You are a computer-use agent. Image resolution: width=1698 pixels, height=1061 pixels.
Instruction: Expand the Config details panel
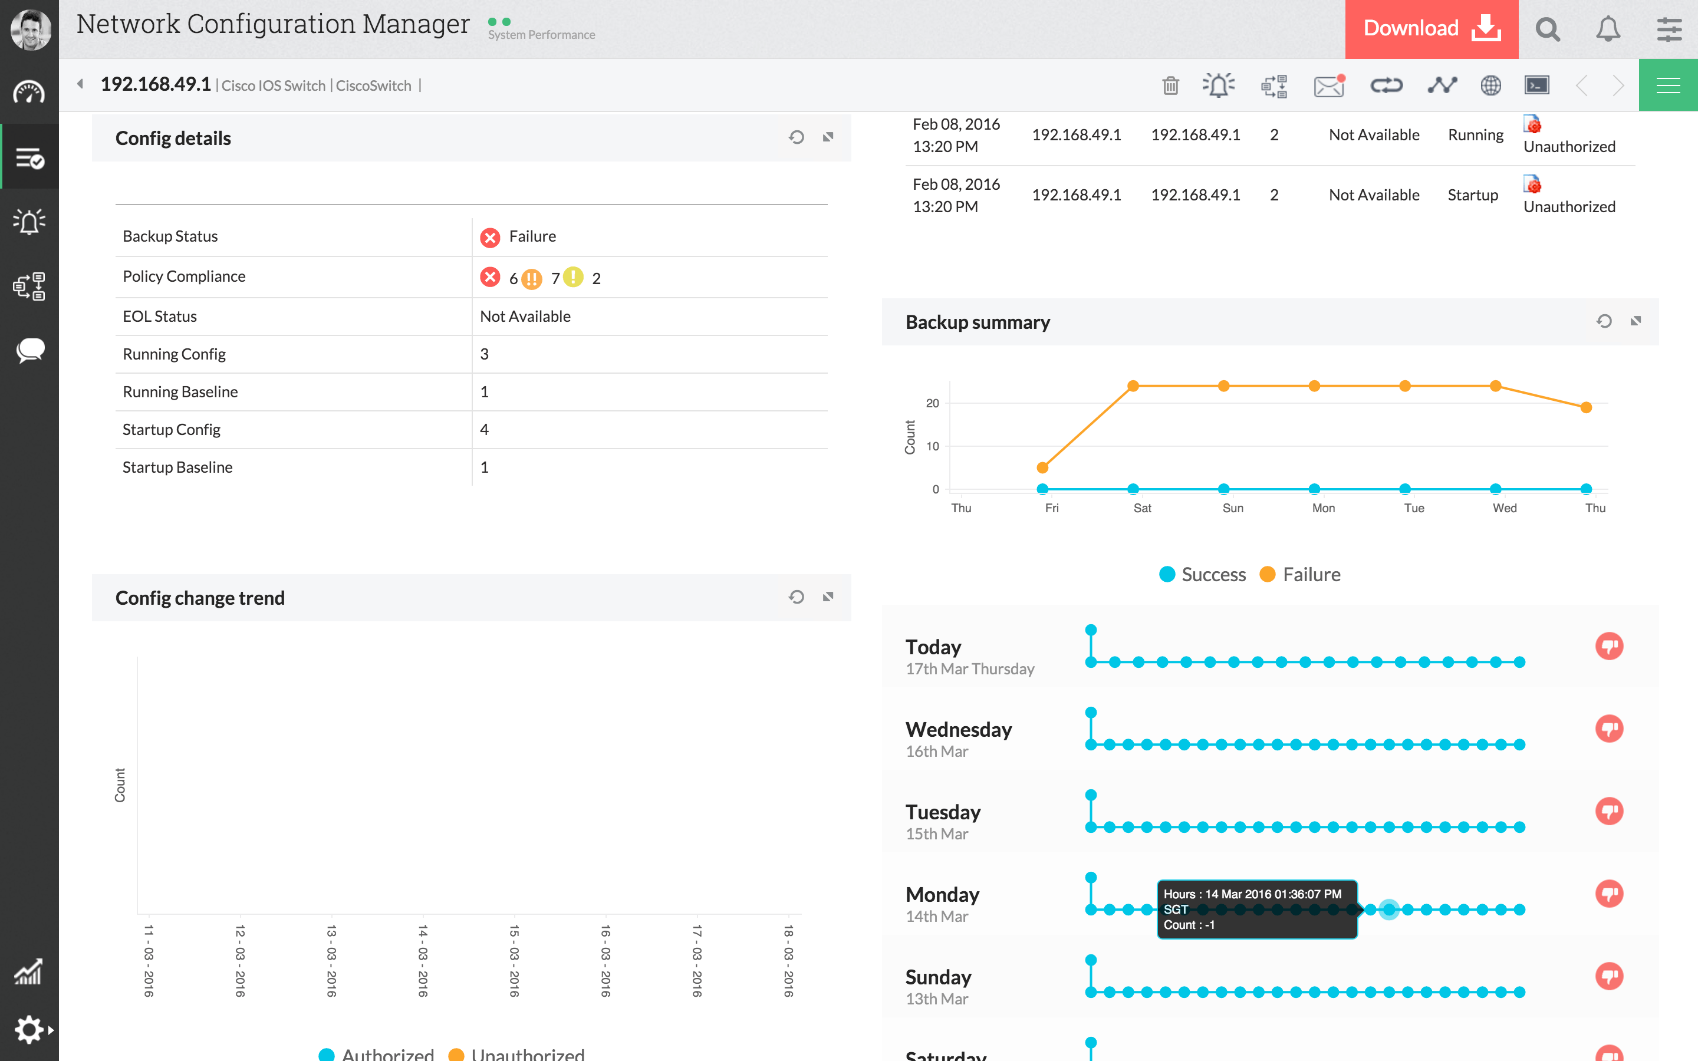tap(828, 137)
